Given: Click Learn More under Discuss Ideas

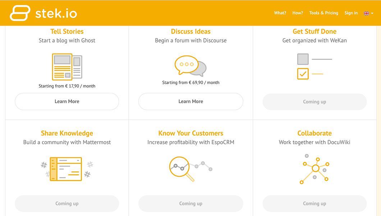Looking at the screenshot, I should pyautogui.click(x=191, y=102).
